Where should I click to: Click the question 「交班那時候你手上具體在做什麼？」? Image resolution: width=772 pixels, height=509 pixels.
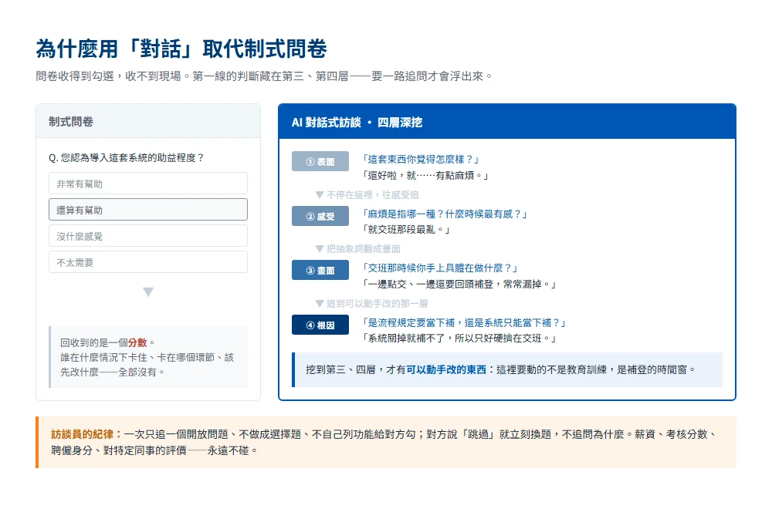point(440,268)
